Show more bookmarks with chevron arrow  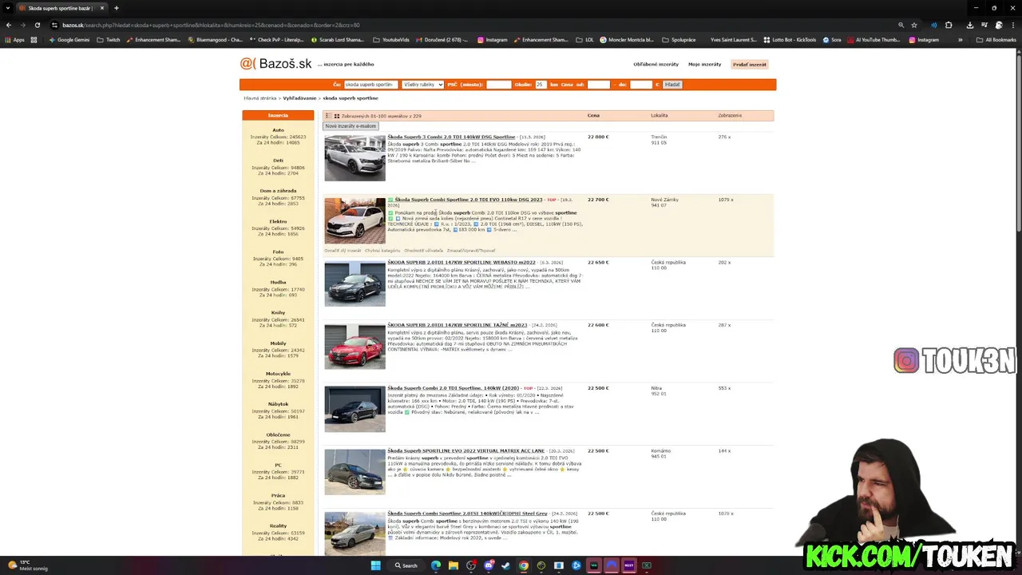click(x=960, y=39)
